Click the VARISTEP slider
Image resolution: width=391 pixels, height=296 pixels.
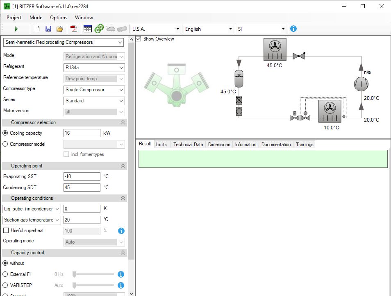click(93, 285)
